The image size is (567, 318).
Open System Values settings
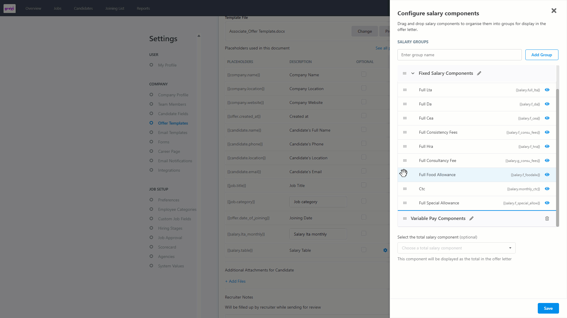pyautogui.click(x=171, y=266)
